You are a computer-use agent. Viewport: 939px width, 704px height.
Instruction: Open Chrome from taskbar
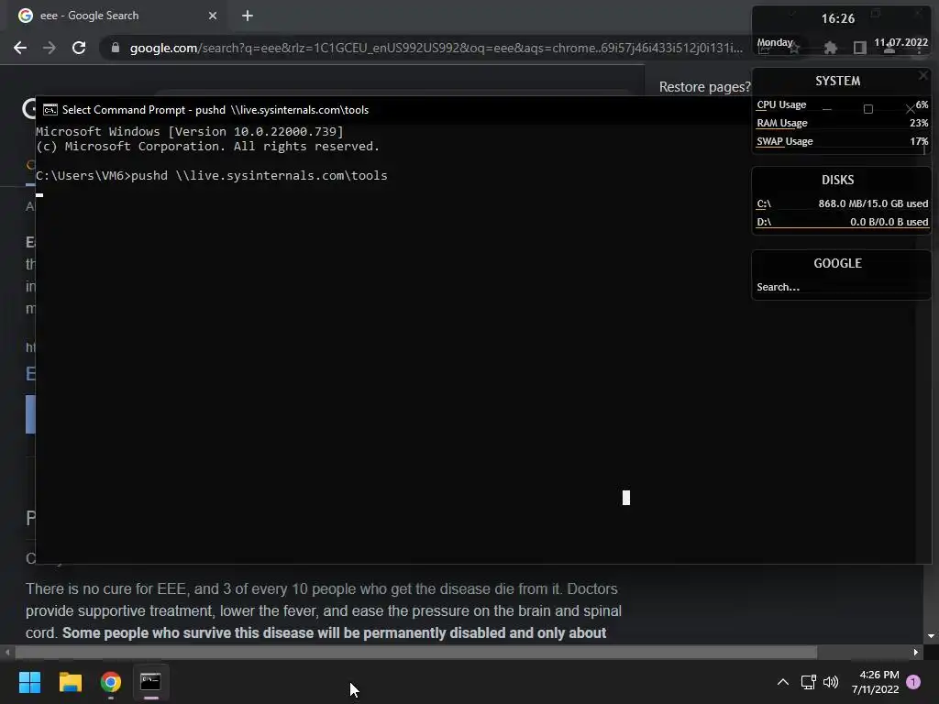[111, 682]
